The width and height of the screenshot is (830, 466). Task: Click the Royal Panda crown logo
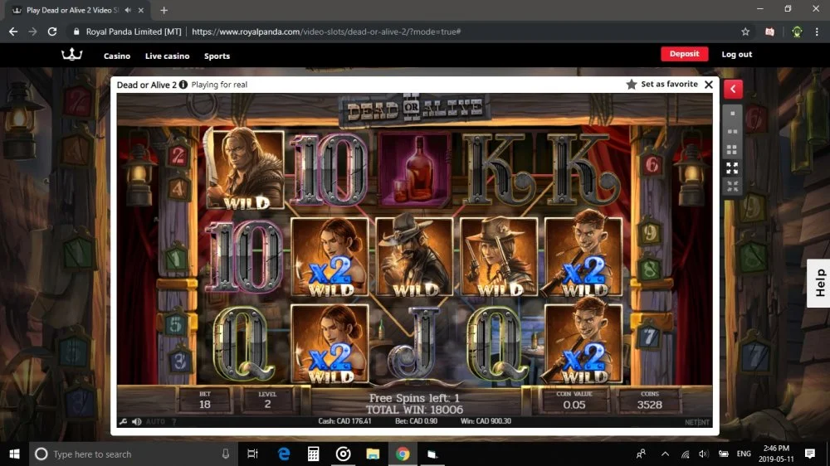(x=72, y=54)
